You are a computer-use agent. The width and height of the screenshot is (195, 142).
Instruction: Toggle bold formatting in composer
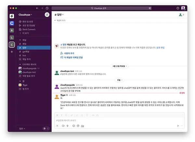[x=57, y=115]
